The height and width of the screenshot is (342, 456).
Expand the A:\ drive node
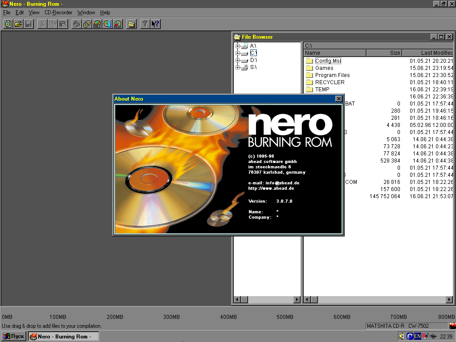(238, 46)
